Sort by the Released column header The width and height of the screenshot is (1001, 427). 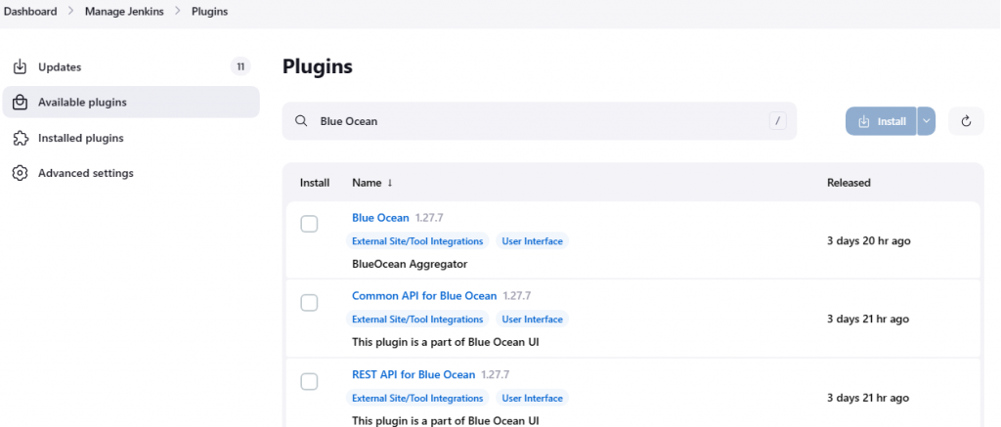click(849, 183)
